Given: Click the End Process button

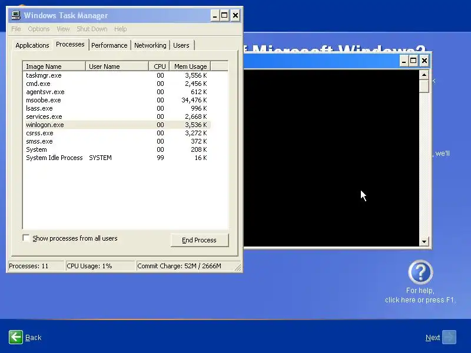Looking at the screenshot, I should [x=199, y=240].
